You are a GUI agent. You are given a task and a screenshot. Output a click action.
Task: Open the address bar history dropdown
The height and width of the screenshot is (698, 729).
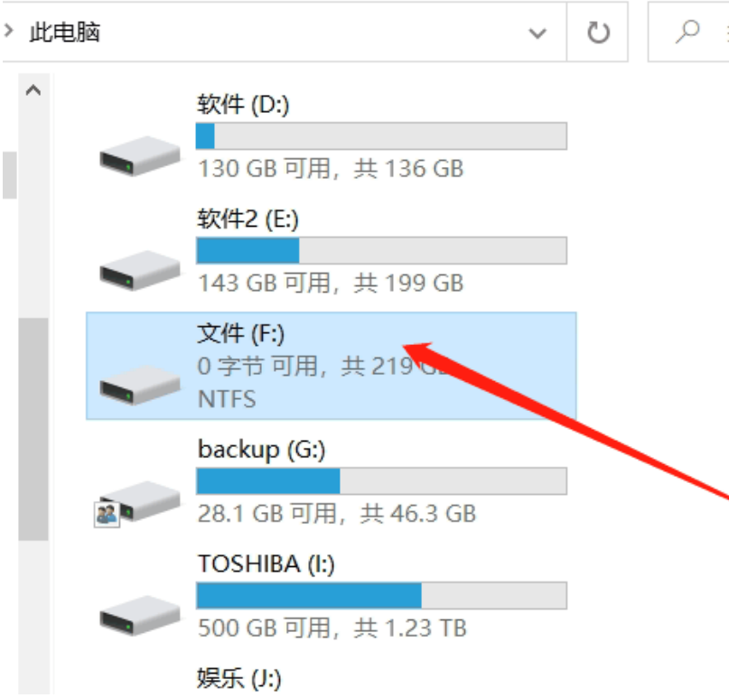pos(537,33)
